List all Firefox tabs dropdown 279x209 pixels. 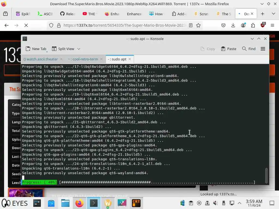(x=274, y=14)
